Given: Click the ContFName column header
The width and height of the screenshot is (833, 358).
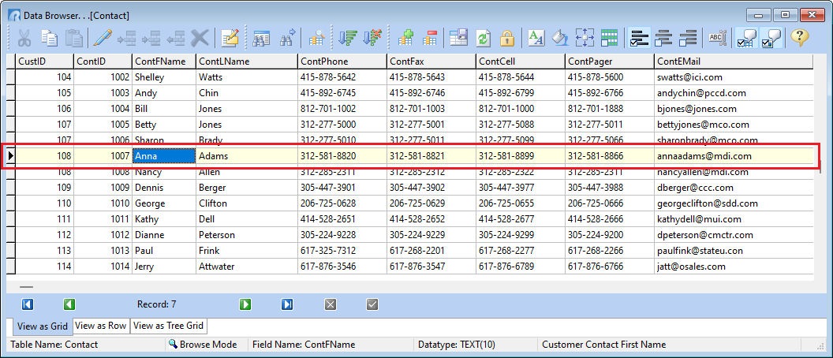Looking at the screenshot, I should tap(163, 61).
